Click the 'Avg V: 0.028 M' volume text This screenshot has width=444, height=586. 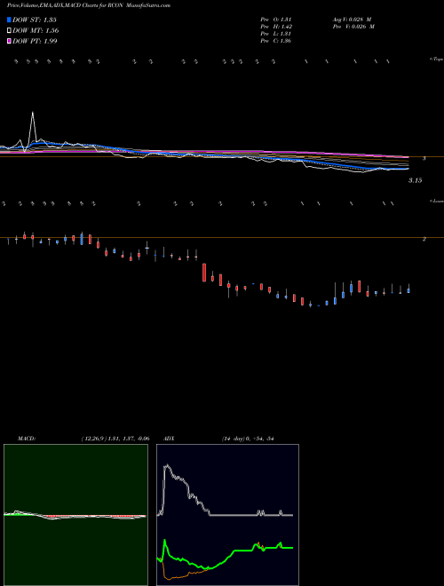point(352,20)
